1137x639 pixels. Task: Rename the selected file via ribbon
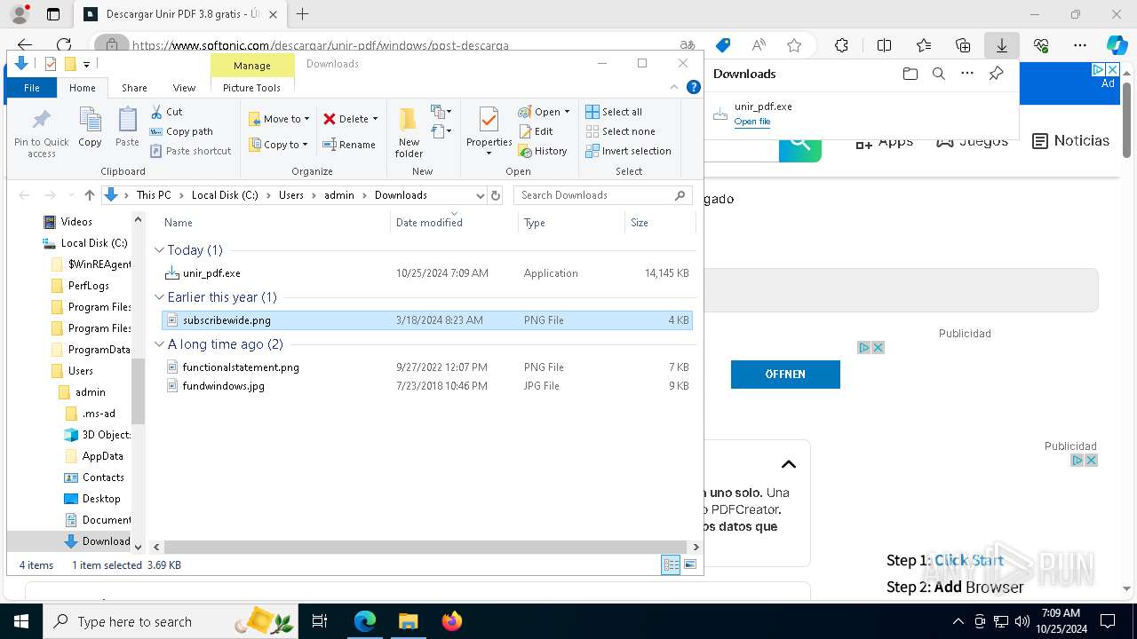pos(349,145)
